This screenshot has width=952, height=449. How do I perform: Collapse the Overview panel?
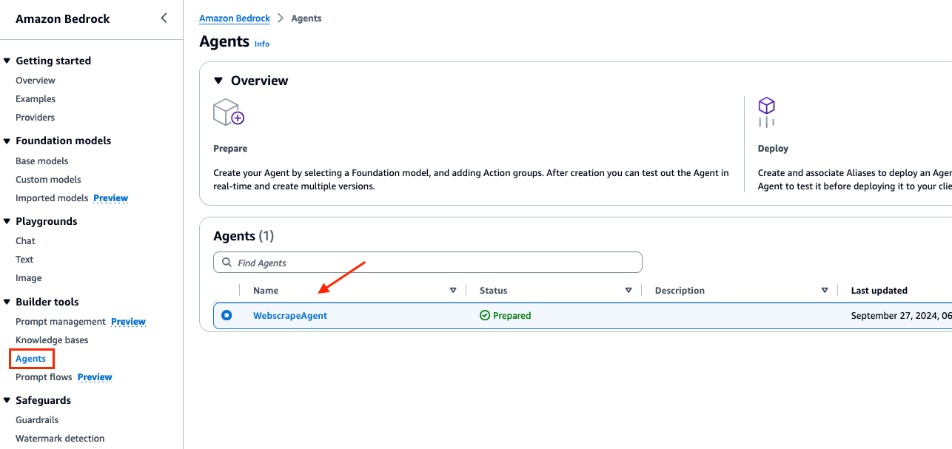pyautogui.click(x=218, y=81)
